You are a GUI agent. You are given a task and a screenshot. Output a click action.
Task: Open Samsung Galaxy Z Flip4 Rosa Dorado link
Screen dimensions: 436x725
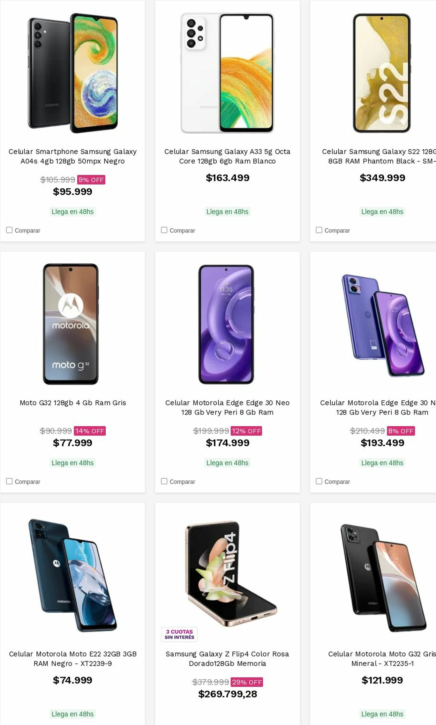(227, 659)
